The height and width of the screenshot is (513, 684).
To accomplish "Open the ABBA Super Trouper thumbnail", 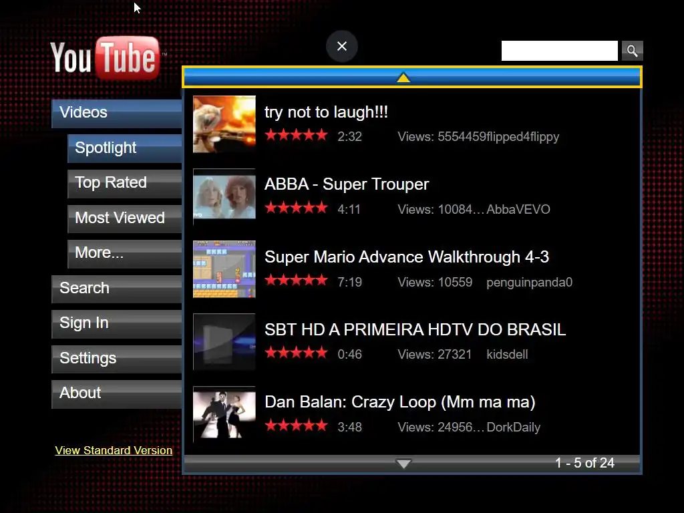I will point(224,197).
